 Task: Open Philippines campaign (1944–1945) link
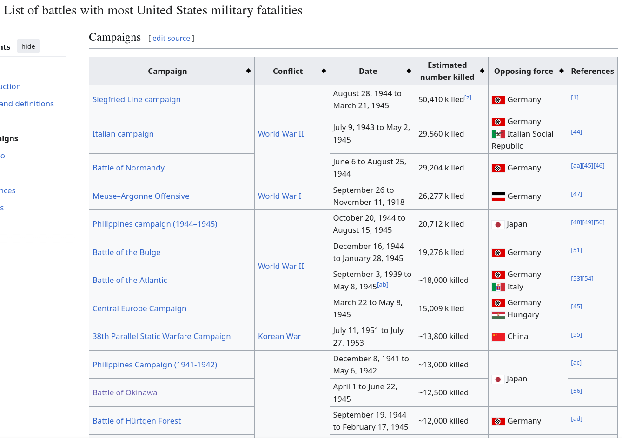(x=155, y=224)
